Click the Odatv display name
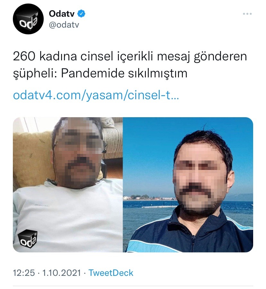 pyautogui.click(x=62, y=14)
